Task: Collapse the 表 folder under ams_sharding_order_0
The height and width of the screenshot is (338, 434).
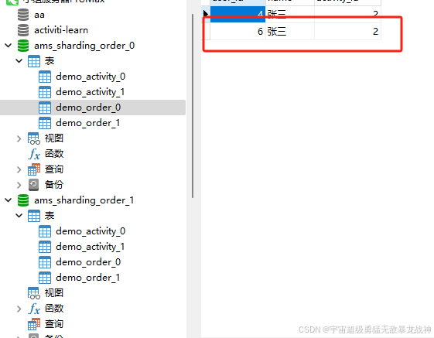Action: tap(19, 61)
